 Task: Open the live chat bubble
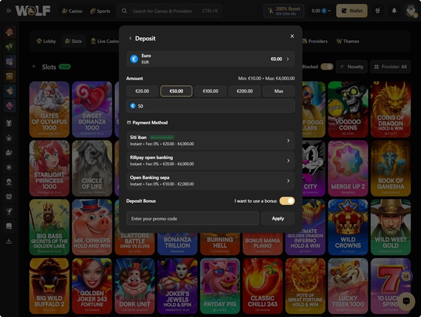[x=406, y=301]
